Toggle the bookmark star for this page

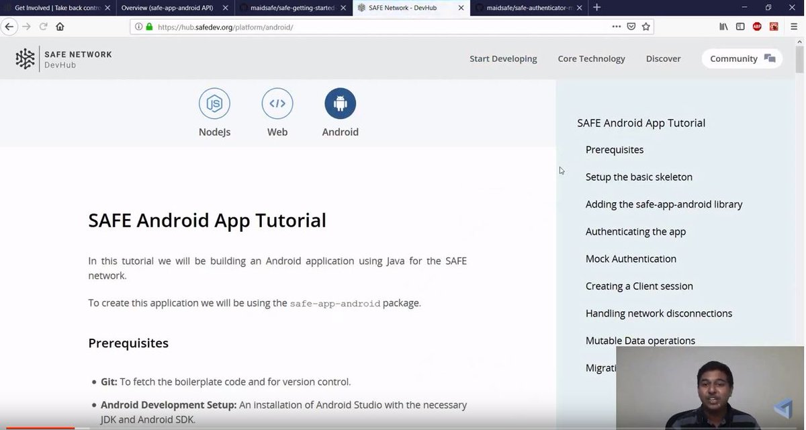click(x=645, y=26)
